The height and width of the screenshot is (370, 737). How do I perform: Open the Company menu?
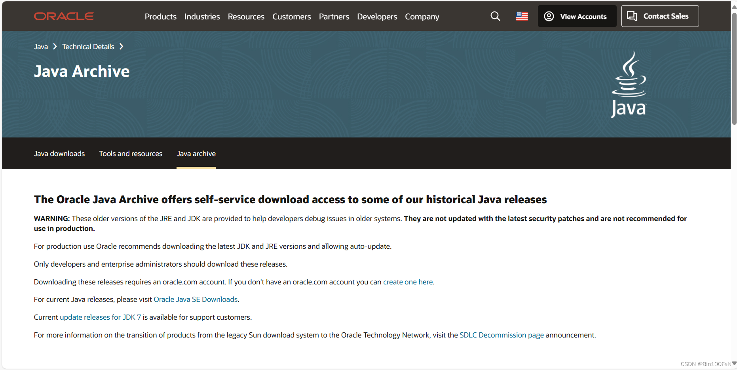422,17
